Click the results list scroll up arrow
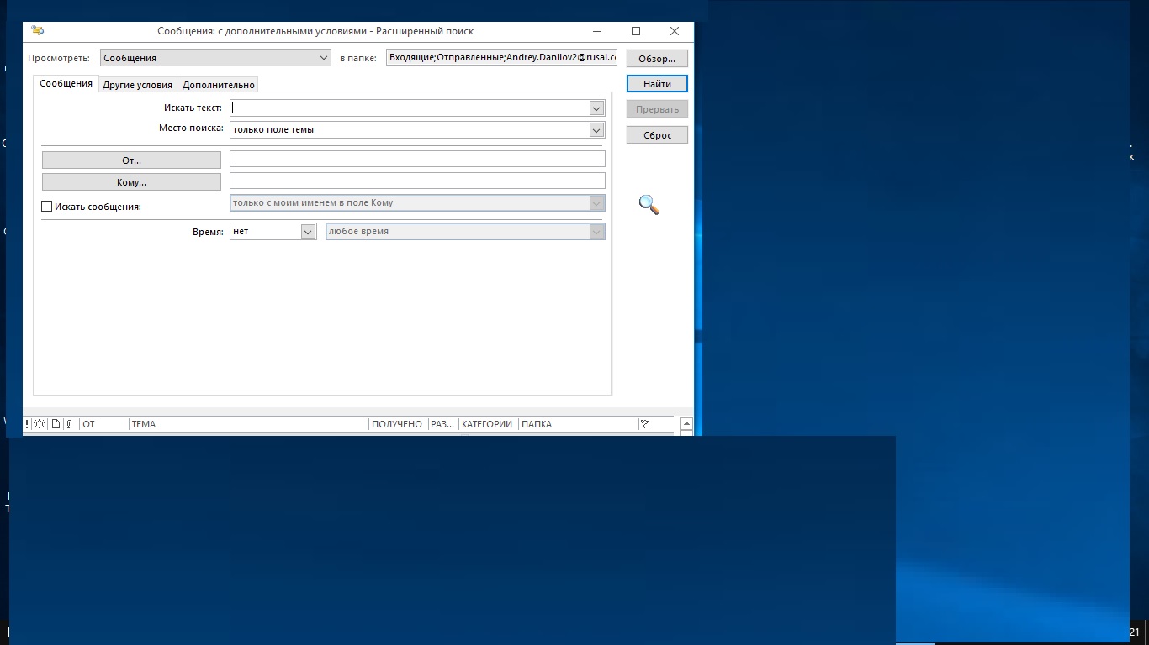The height and width of the screenshot is (645, 1149). [686, 424]
